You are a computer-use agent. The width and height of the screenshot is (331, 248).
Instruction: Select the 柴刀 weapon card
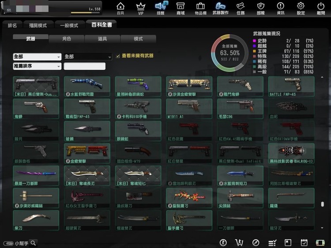click(x=36, y=220)
